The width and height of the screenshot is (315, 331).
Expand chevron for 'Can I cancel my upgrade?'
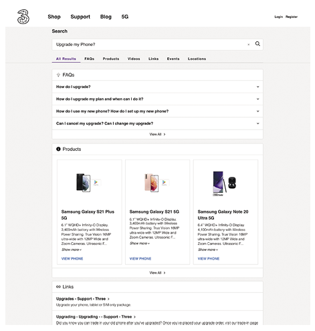(x=257, y=123)
